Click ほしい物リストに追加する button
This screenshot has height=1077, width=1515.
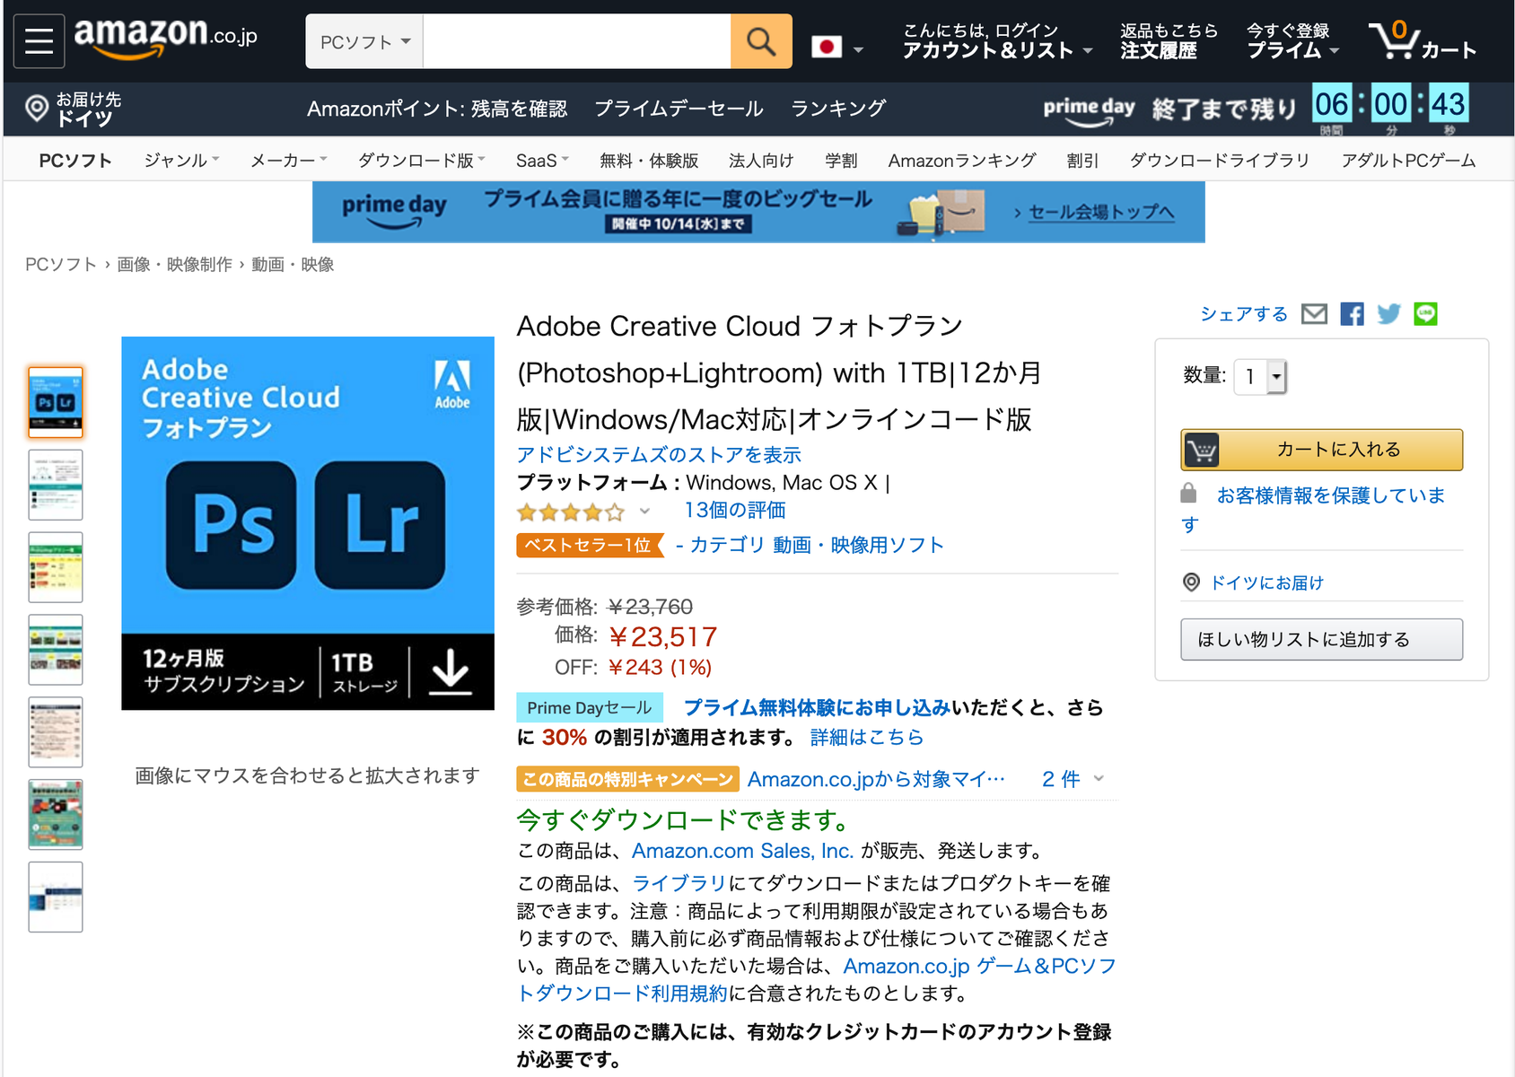coord(1321,639)
